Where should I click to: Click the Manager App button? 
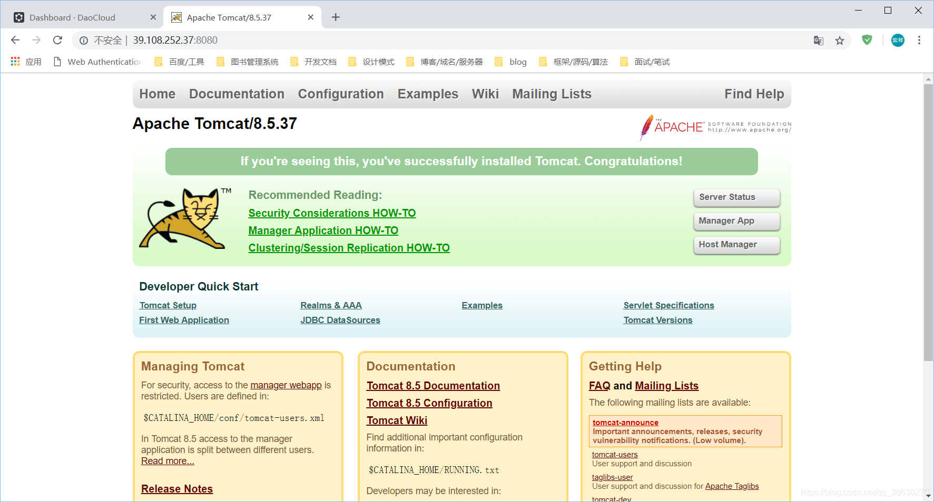[736, 221]
